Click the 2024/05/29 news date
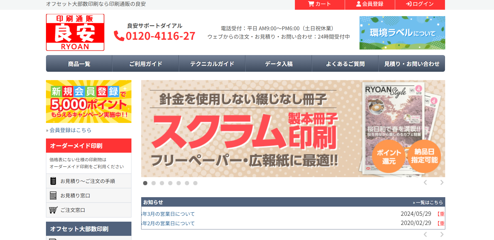The image size is (494, 240). pos(416,214)
